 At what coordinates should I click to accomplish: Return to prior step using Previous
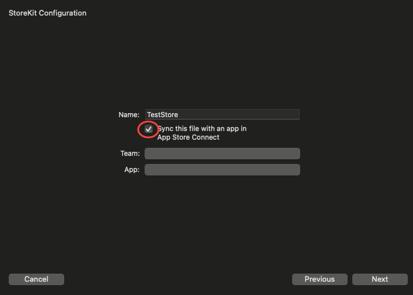[x=319, y=279]
